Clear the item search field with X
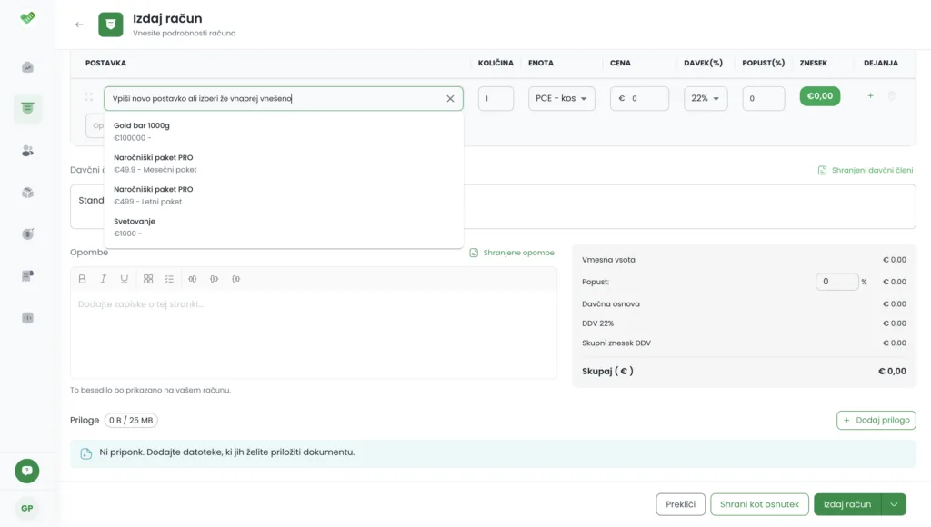This screenshot has width=931, height=527. click(x=450, y=98)
